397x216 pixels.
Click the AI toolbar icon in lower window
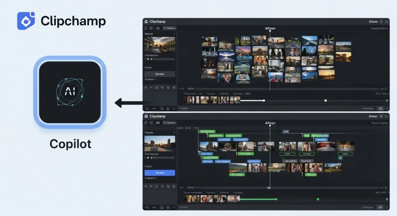[158, 123]
